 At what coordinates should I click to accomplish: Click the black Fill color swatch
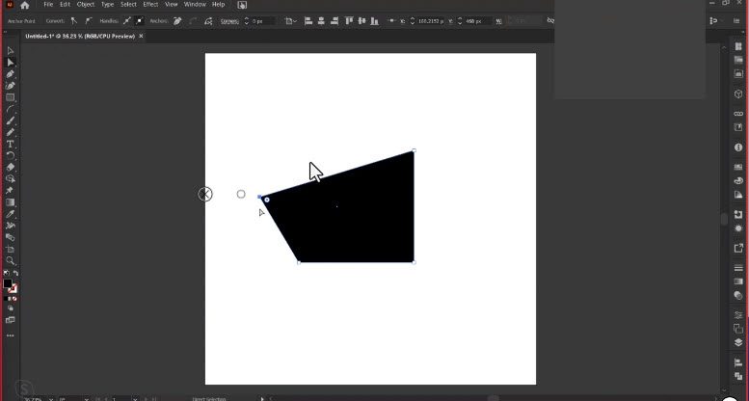(7, 283)
